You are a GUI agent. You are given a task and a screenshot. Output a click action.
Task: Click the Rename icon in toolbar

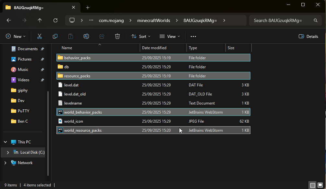pyautogui.click(x=86, y=36)
